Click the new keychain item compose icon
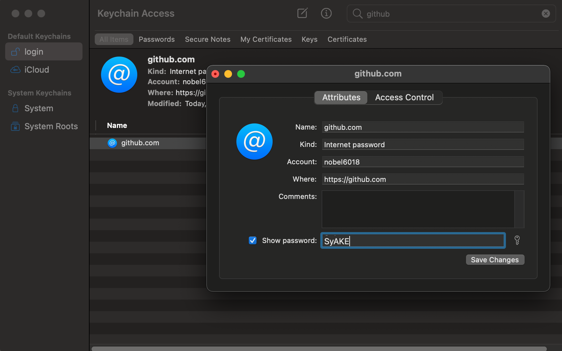This screenshot has width=562, height=351. tap(302, 13)
